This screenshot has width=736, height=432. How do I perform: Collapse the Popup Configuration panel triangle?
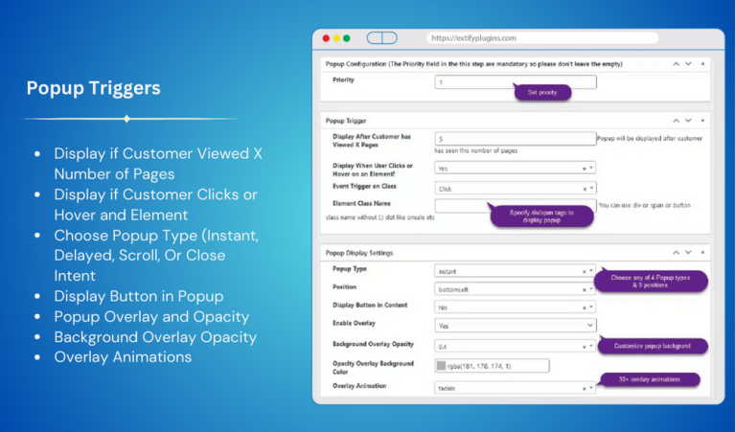coord(702,64)
